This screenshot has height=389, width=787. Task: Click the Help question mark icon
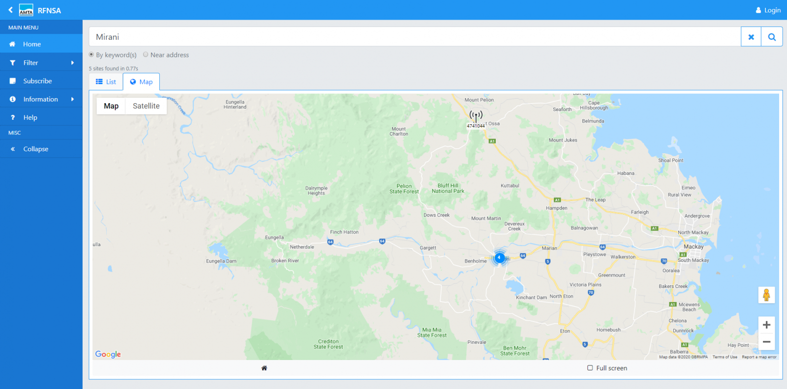coord(12,117)
